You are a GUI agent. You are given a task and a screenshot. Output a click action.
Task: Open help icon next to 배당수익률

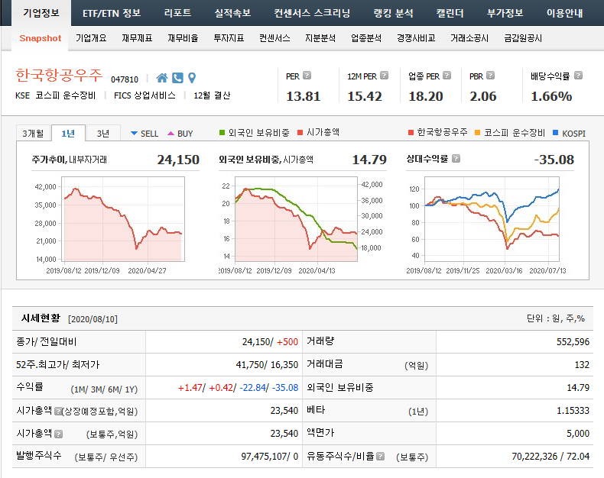(578, 76)
